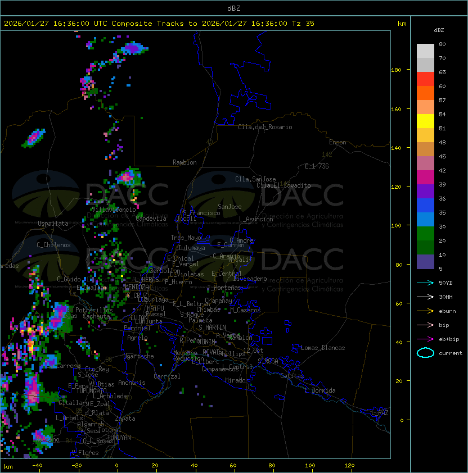Click the Capdevila place label

coord(151,219)
